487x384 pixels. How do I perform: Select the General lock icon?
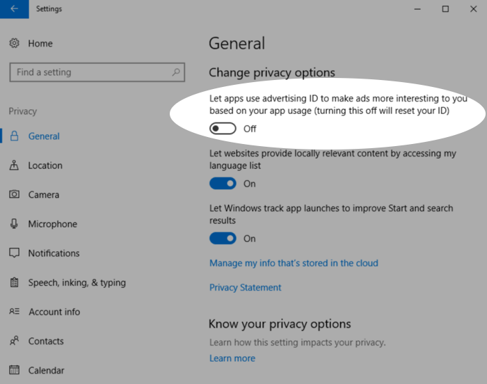(14, 136)
